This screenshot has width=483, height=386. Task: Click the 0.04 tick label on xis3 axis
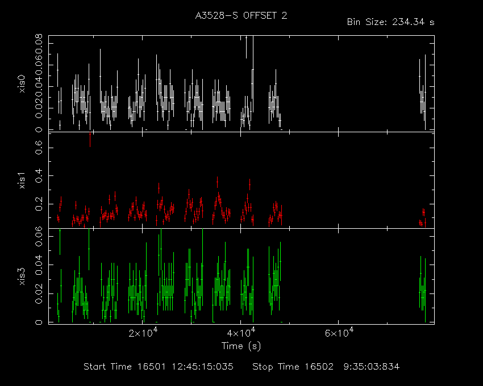point(39,265)
